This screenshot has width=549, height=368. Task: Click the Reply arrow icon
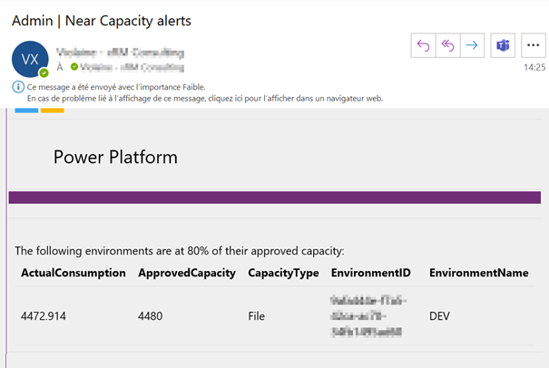tap(423, 45)
